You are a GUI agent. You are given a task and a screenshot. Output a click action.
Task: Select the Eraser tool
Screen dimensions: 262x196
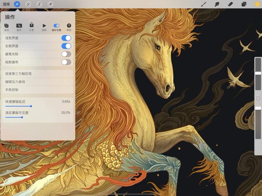coord(230,4)
